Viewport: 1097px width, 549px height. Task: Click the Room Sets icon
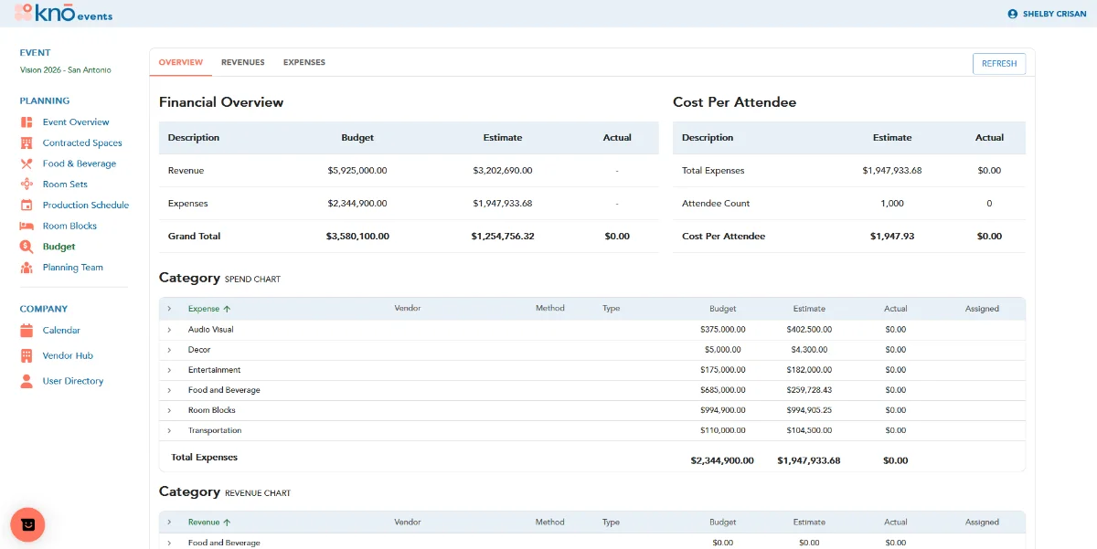[x=27, y=185]
